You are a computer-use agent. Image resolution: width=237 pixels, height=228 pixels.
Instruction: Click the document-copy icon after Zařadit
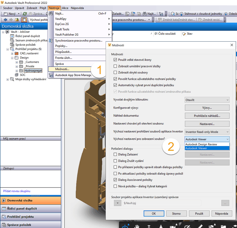point(127,14)
